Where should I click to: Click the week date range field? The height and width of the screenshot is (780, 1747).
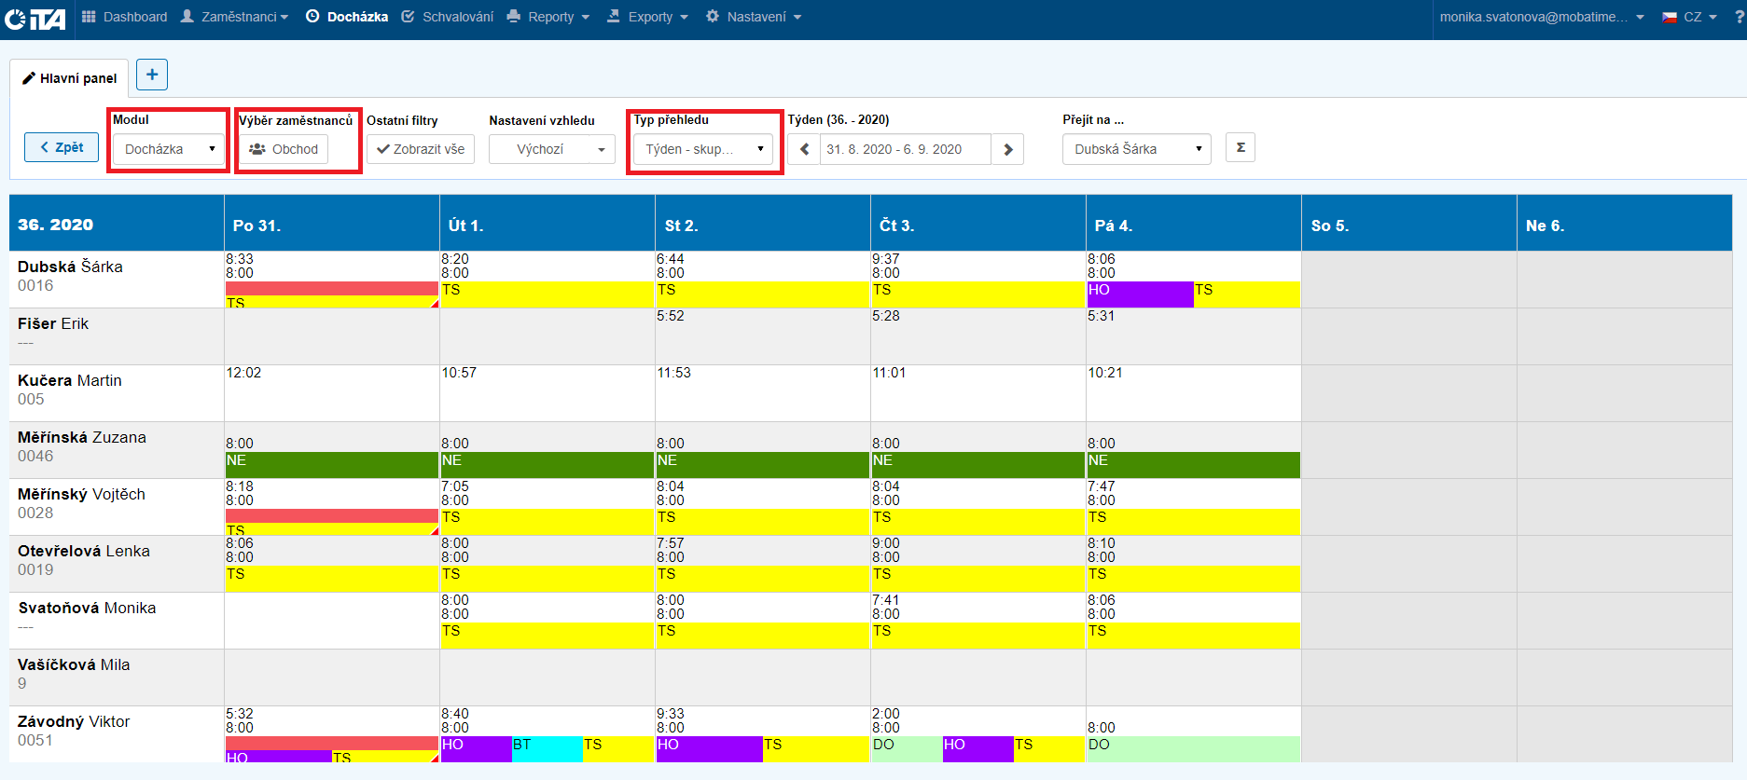pos(904,149)
